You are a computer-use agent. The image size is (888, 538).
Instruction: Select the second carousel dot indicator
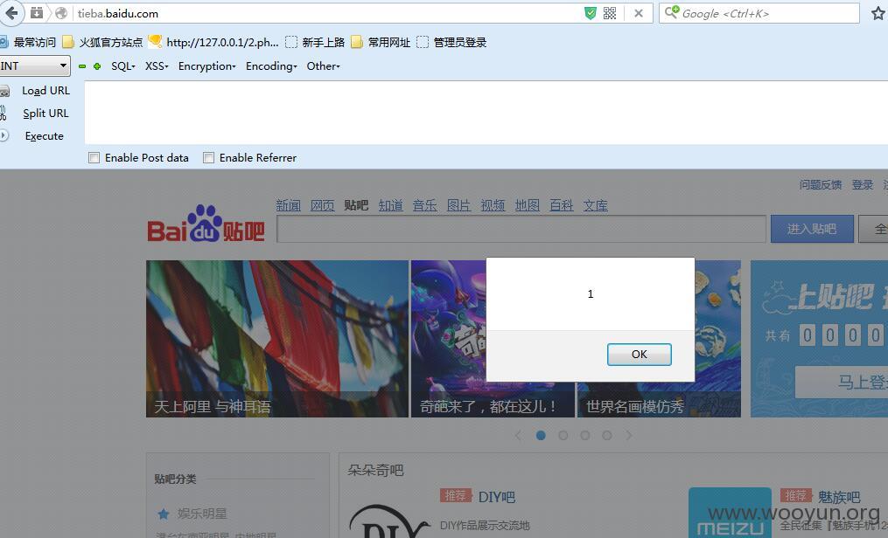(563, 435)
